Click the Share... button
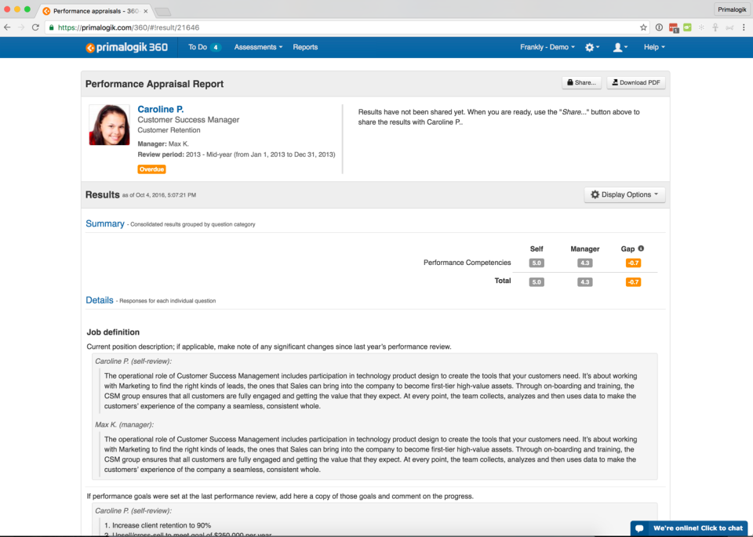Viewport: 753px width, 537px height. pyautogui.click(x=581, y=82)
